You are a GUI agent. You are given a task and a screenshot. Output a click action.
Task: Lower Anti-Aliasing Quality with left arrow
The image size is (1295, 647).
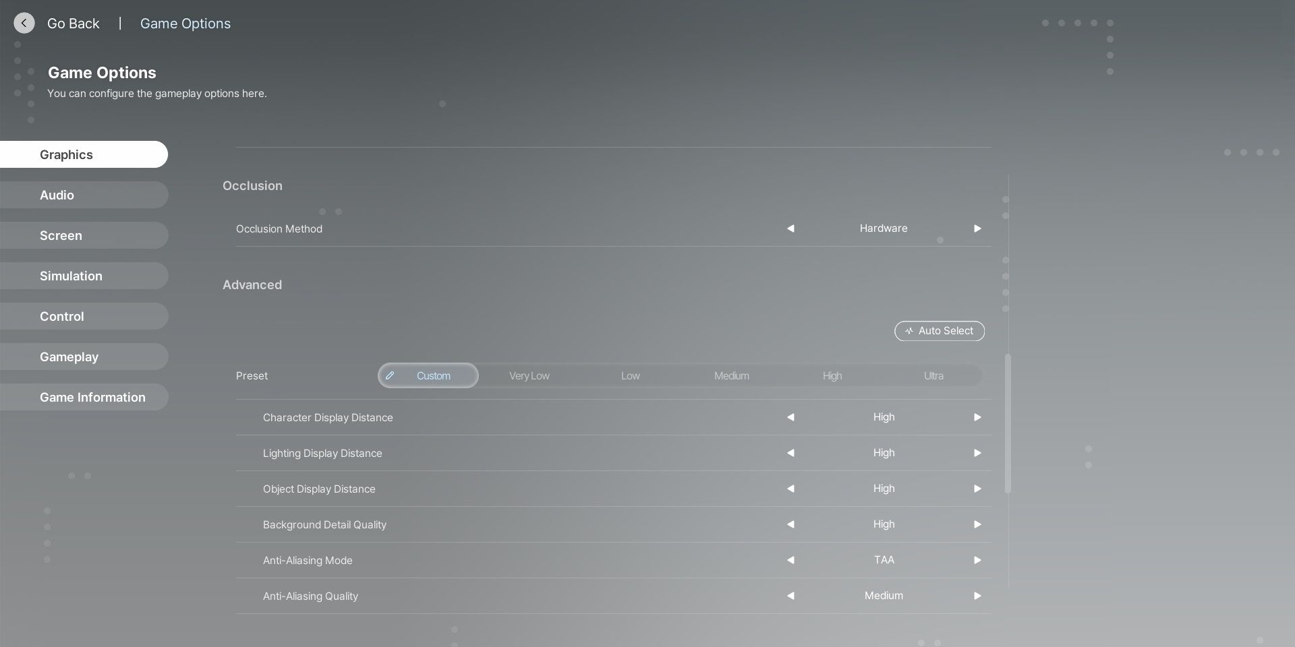pos(790,596)
